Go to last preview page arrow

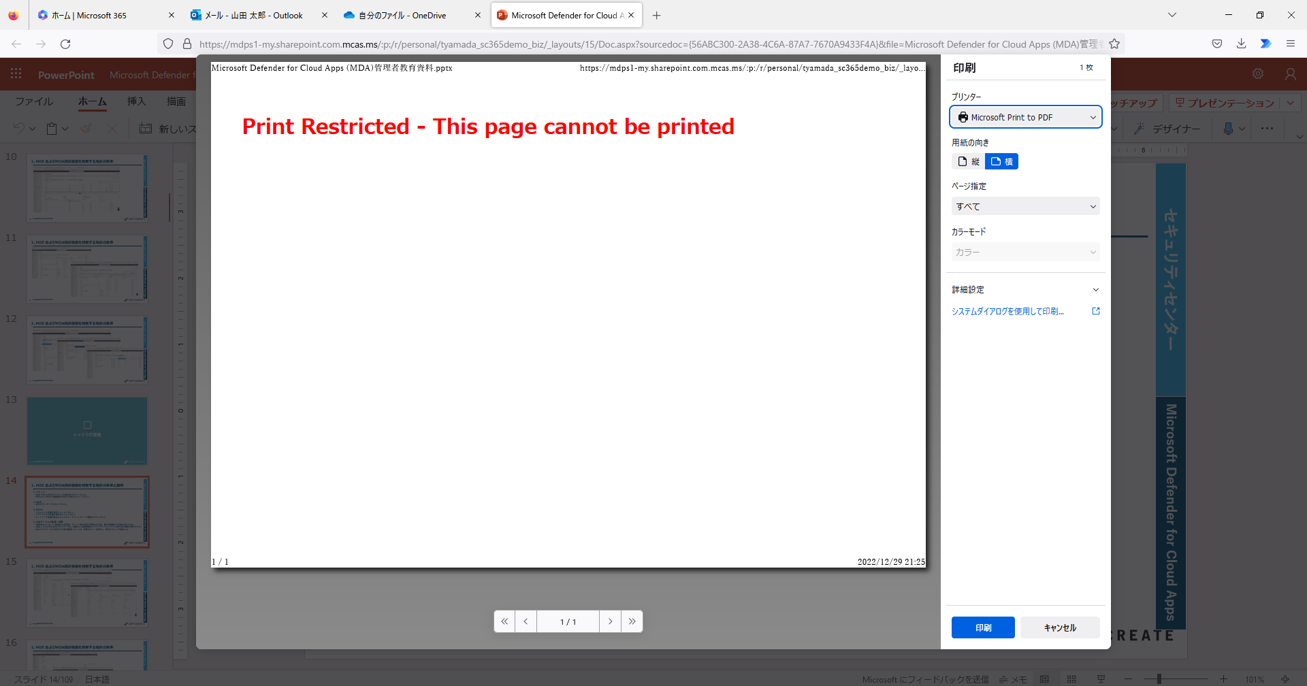pos(632,621)
